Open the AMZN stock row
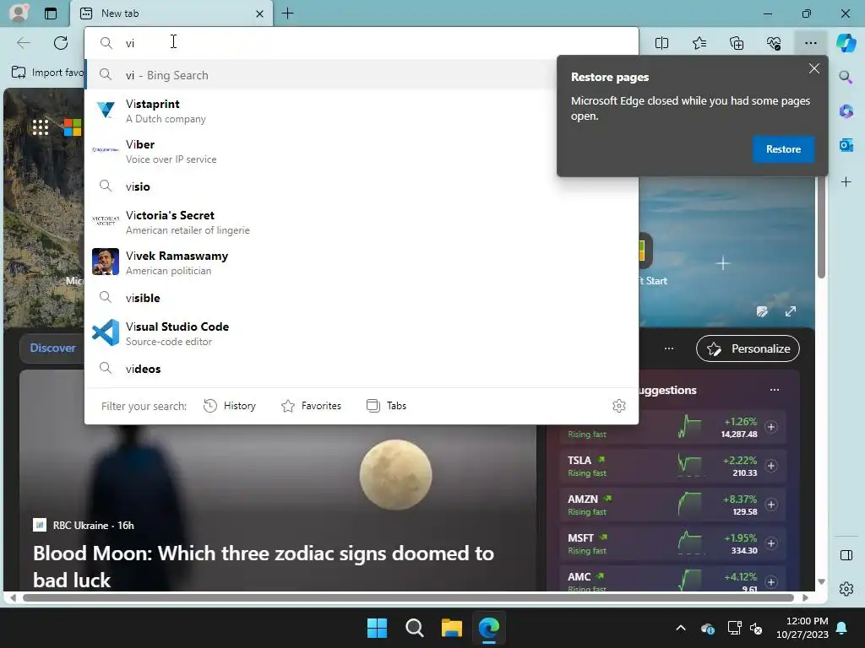This screenshot has width=865, height=648. click(672, 505)
